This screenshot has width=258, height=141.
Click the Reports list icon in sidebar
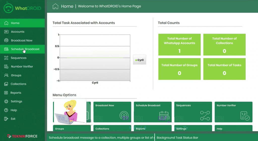tap(6, 93)
